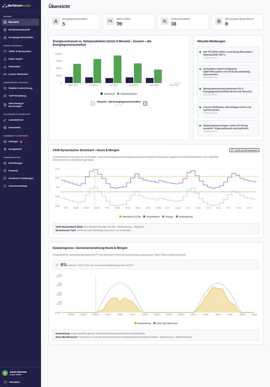Click the Energiegemeinschaften card icon
Screen dimensions: 270x387
click(x=56, y=22)
